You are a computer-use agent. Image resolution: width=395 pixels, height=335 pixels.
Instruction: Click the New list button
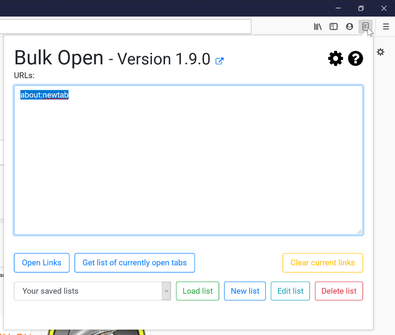245,291
